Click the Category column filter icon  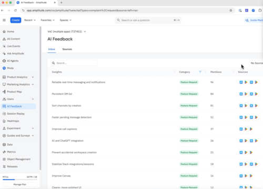(x=200, y=72)
